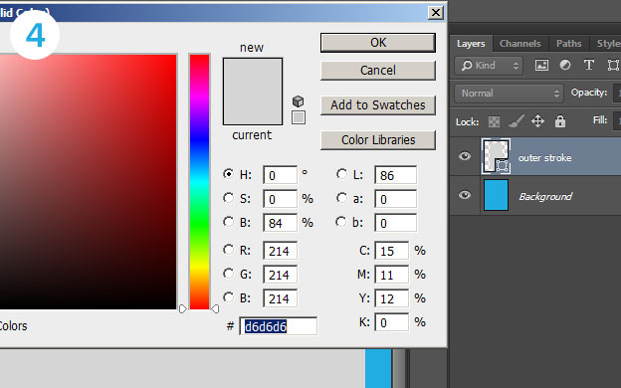This screenshot has height=388, width=621.
Task: Open Color Libraries
Action: tap(378, 139)
